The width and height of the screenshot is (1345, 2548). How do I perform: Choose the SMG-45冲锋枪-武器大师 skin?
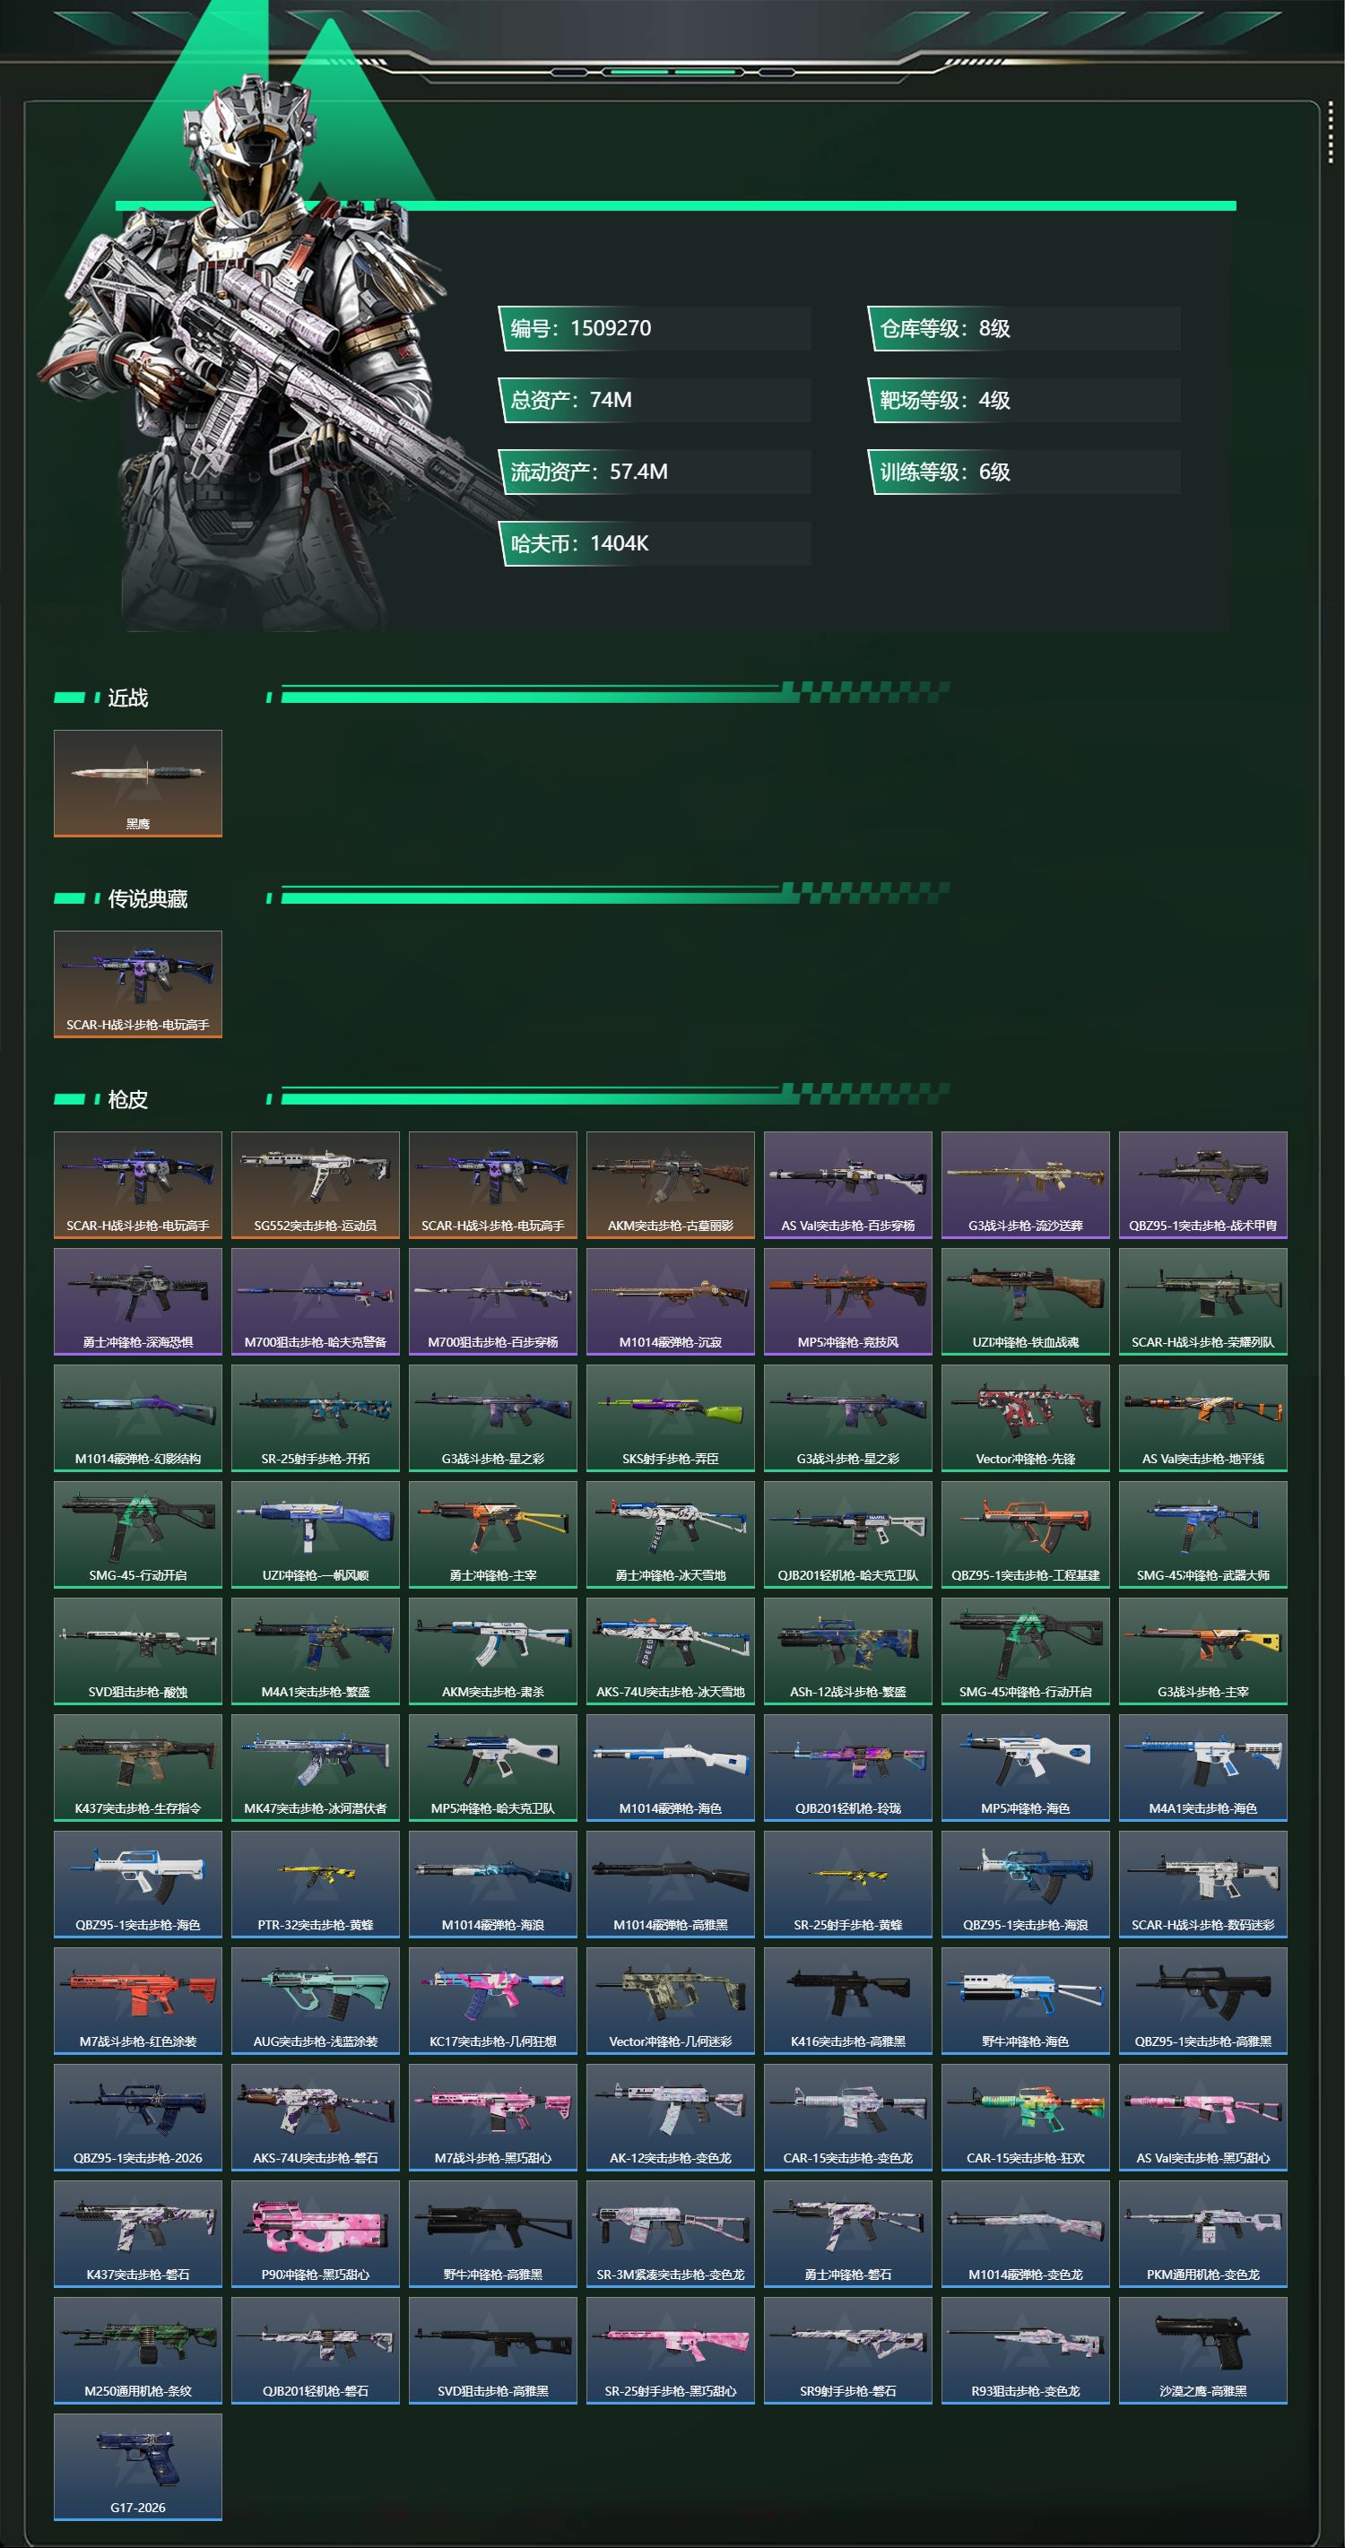[x=1202, y=1534]
